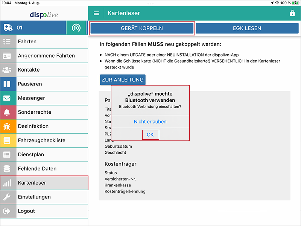Tap the Kontakte people icon
Viewport: 301px width, 226px height.
(x=7, y=70)
